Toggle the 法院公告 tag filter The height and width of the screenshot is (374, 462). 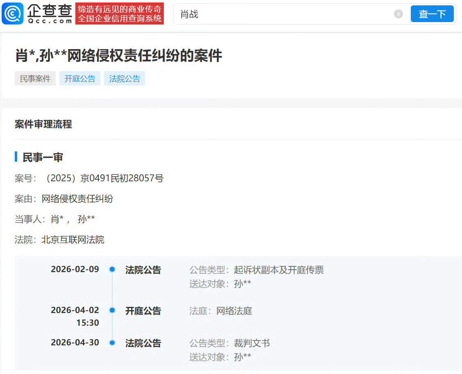(x=124, y=78)
